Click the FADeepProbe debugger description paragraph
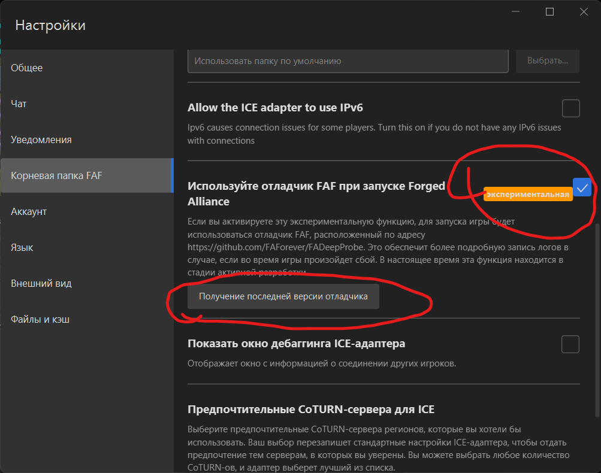The height and width of the screenshot is (473, 601). (378, 247)
